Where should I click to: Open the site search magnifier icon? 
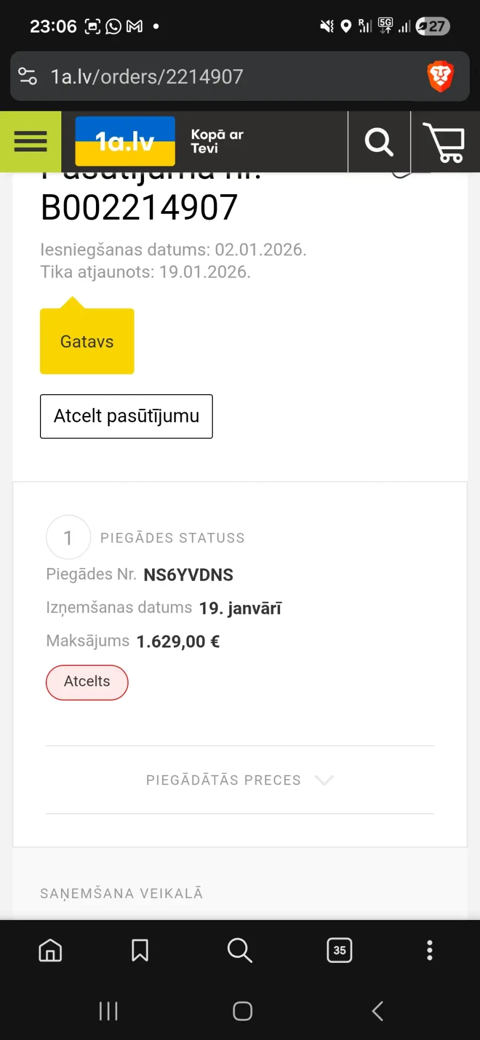(x=379, y=142)
